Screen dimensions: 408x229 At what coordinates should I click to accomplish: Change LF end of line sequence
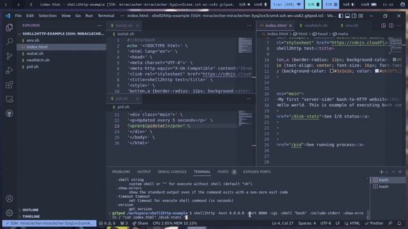pyautogui.click(x=337, y=223)
